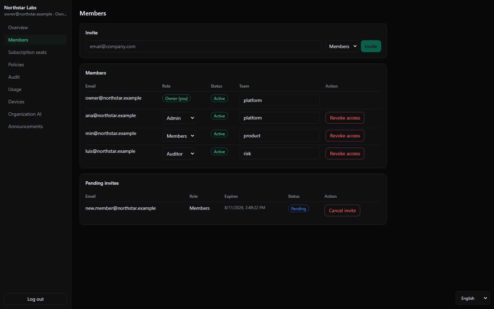Open Organization AI settings
The width and height of the screenshot is (494, 309).
pyautogui.click(x=35, y=114)
